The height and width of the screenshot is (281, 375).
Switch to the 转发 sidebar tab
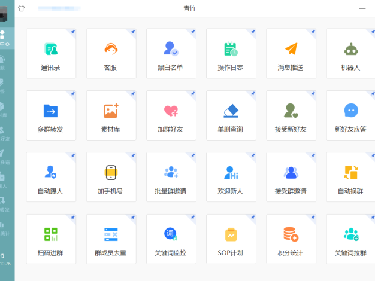tap(7, 204)
